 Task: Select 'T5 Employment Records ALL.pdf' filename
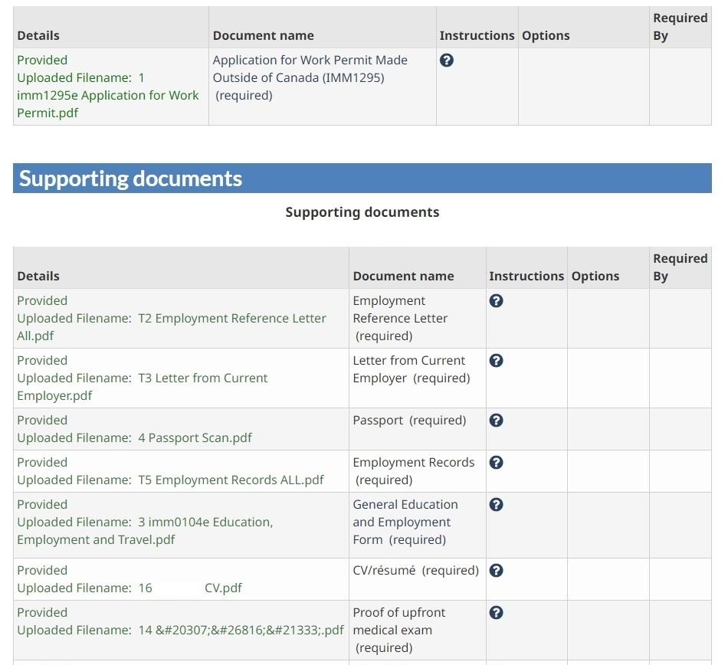(x=231, y=480)
